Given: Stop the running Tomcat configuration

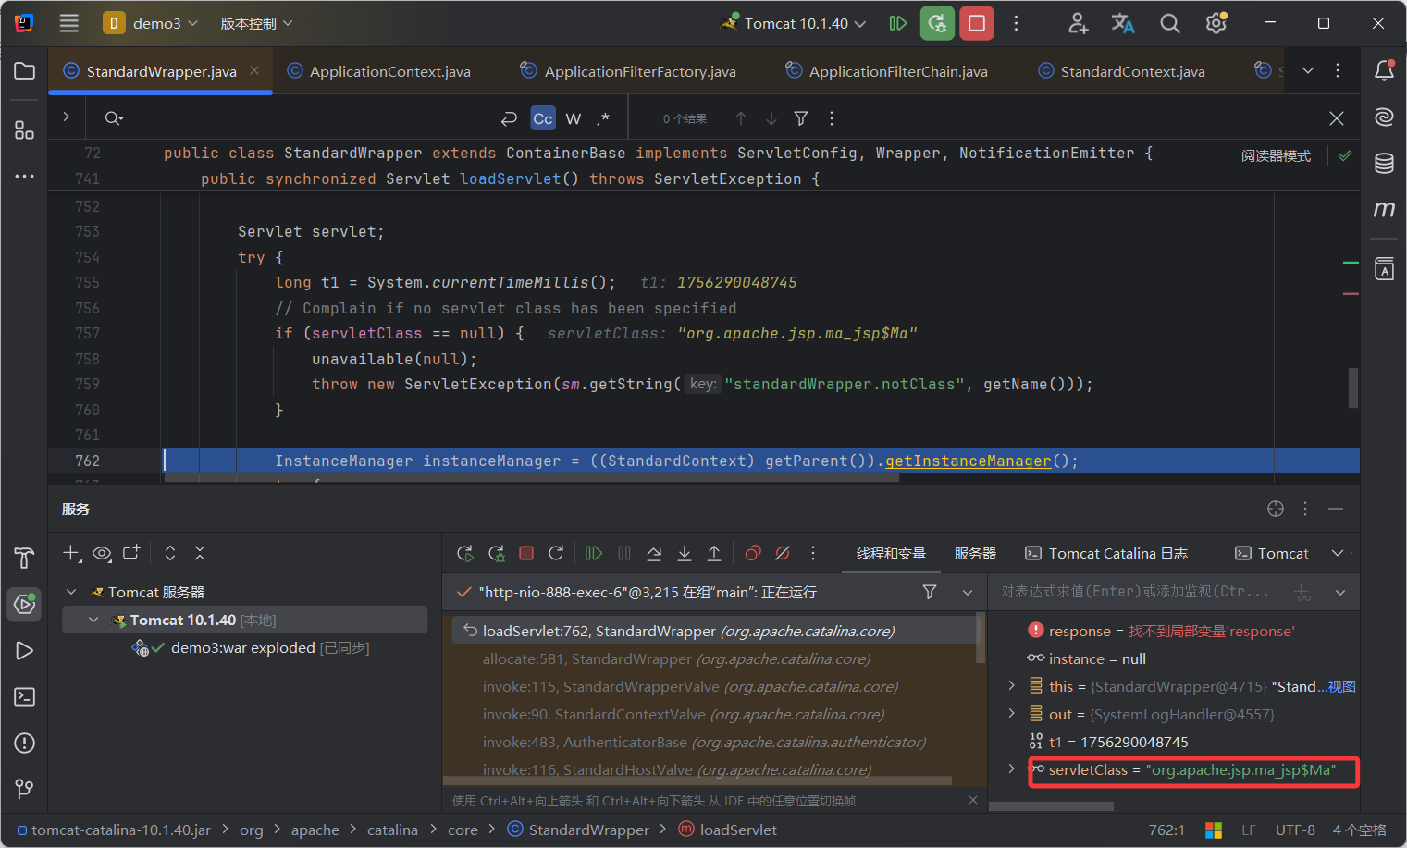Looking at the screenshot, I should tap(976, 23).
